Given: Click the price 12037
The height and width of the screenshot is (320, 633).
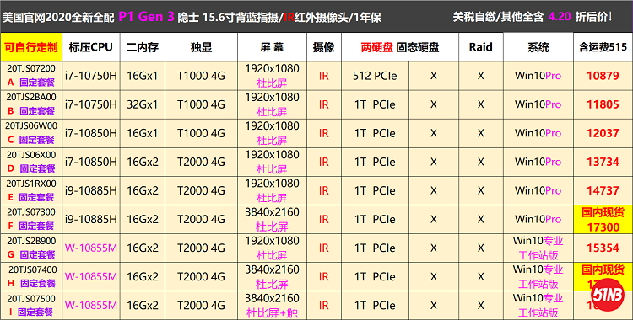Looking at the screenshot, I should pyautogui.click(x=603, y=133).
